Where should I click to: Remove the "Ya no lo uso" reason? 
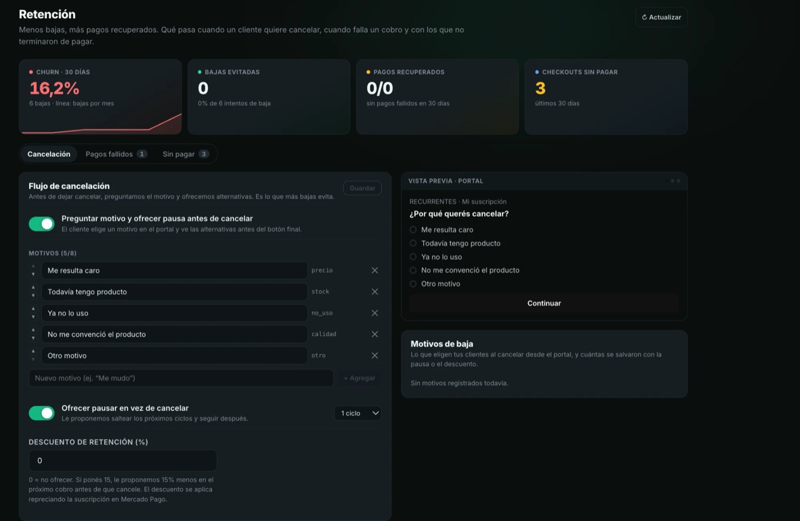coord(375,313)
